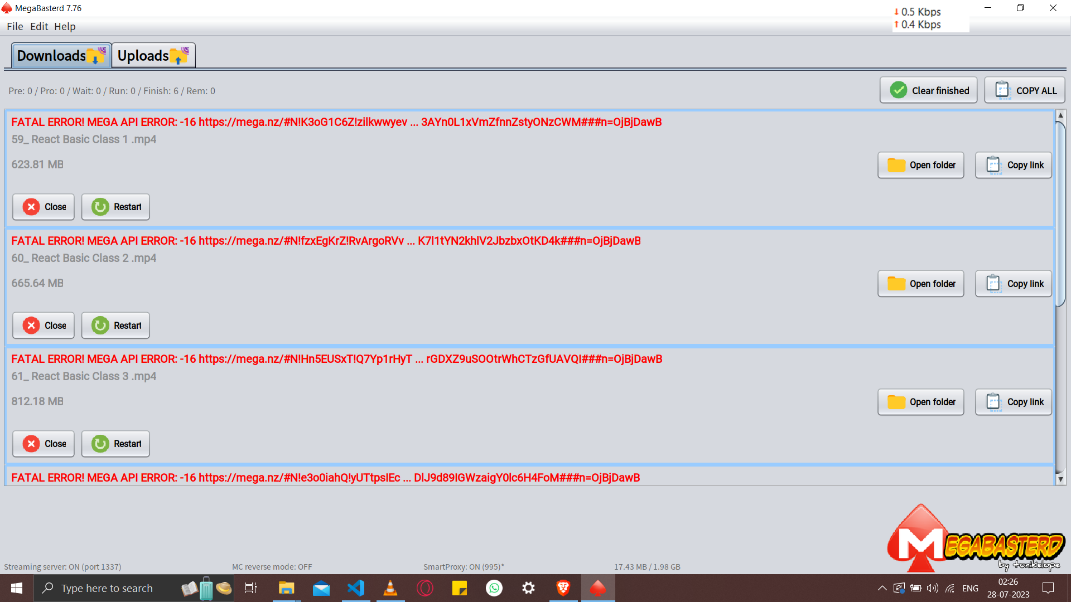Screen dimensions: 1071x602
Task: Show hidden system tray icons
Action: click(882, 588)
